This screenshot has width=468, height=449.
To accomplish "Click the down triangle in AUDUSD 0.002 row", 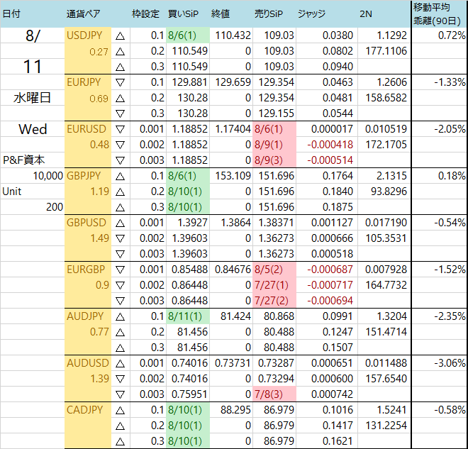I will click(x=120, y=379).
